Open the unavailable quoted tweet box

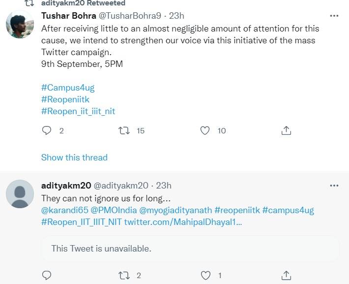click(190, 249)
